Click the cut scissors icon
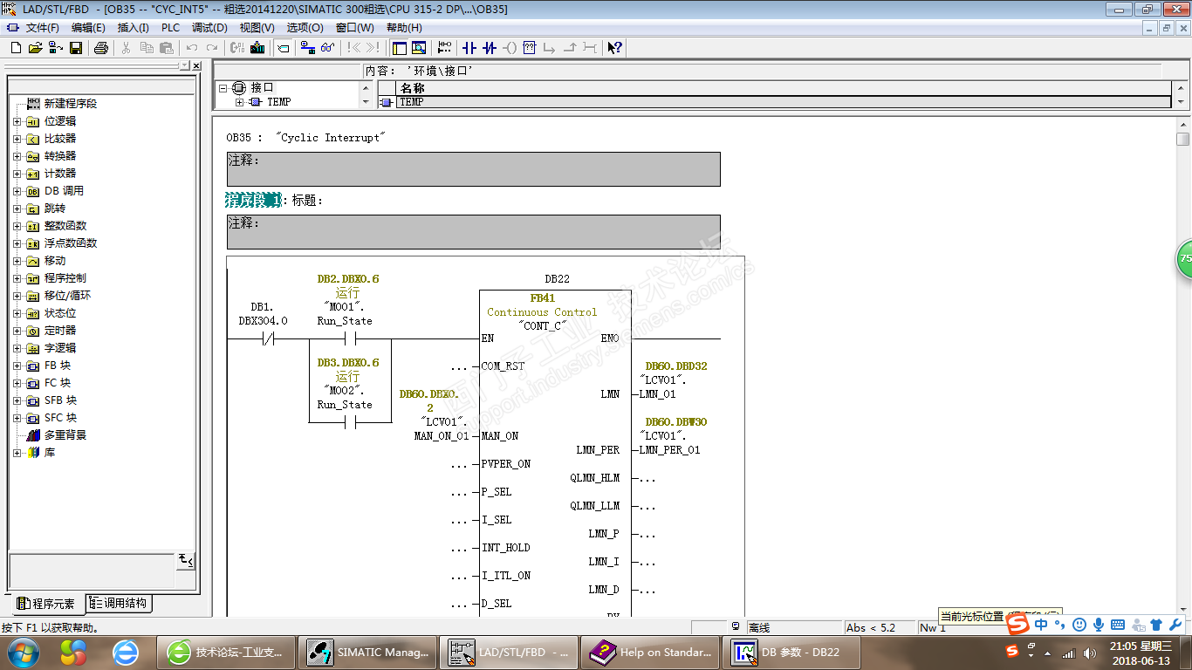1192x670 pixels. pos(127,48)
